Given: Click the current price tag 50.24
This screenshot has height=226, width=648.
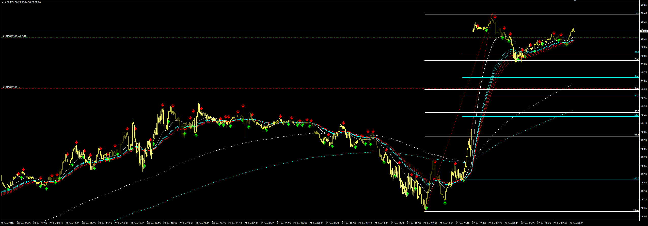Looking at the screenshot, I should (x=643, y=31).
